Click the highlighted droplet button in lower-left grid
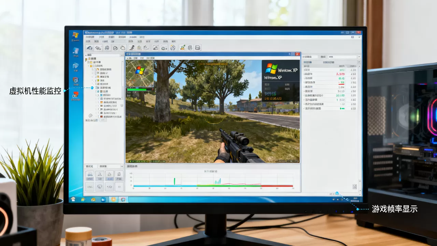Screen dimensions: 437x246 point(109,176)
